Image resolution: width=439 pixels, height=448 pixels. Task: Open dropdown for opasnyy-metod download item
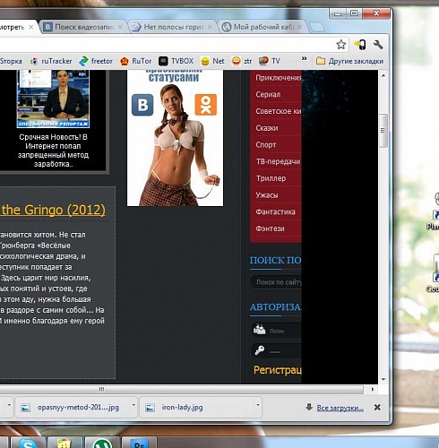click(133, 405)
